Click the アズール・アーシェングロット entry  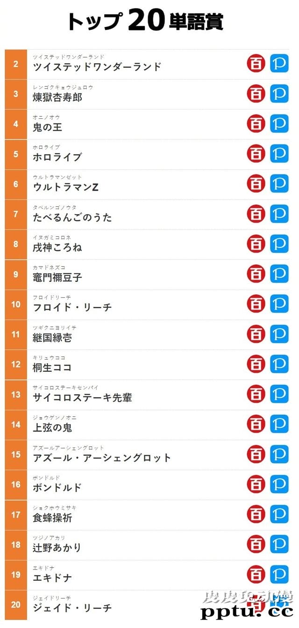point(102,458)
